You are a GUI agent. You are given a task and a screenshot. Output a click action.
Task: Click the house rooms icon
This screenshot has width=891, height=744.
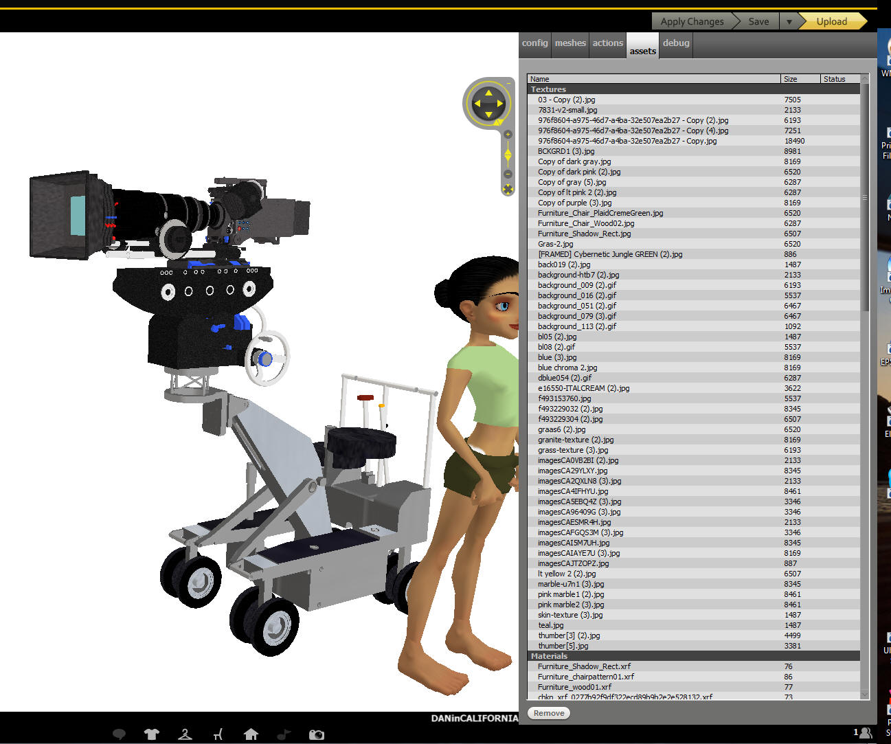click(x=251, y=734)
